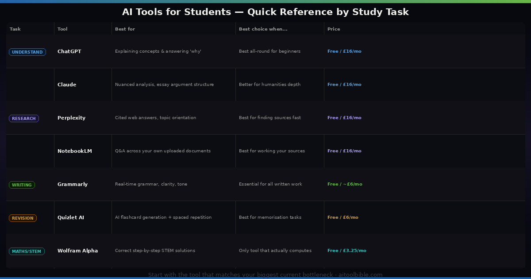Click the 'Quizlet AI' tool name
Screen dimensions: 531x279
pyautogui.click(x=71, y=217)
